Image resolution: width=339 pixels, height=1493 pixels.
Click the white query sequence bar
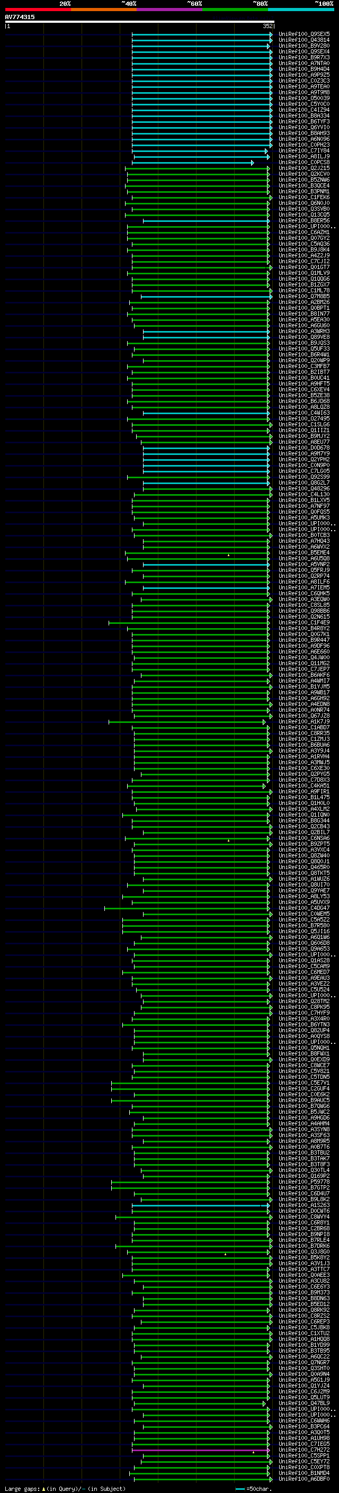tap(140, 21)
